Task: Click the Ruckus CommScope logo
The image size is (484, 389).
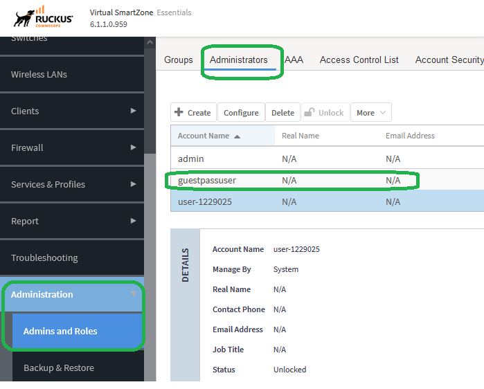Action: [x=43, y=17]
